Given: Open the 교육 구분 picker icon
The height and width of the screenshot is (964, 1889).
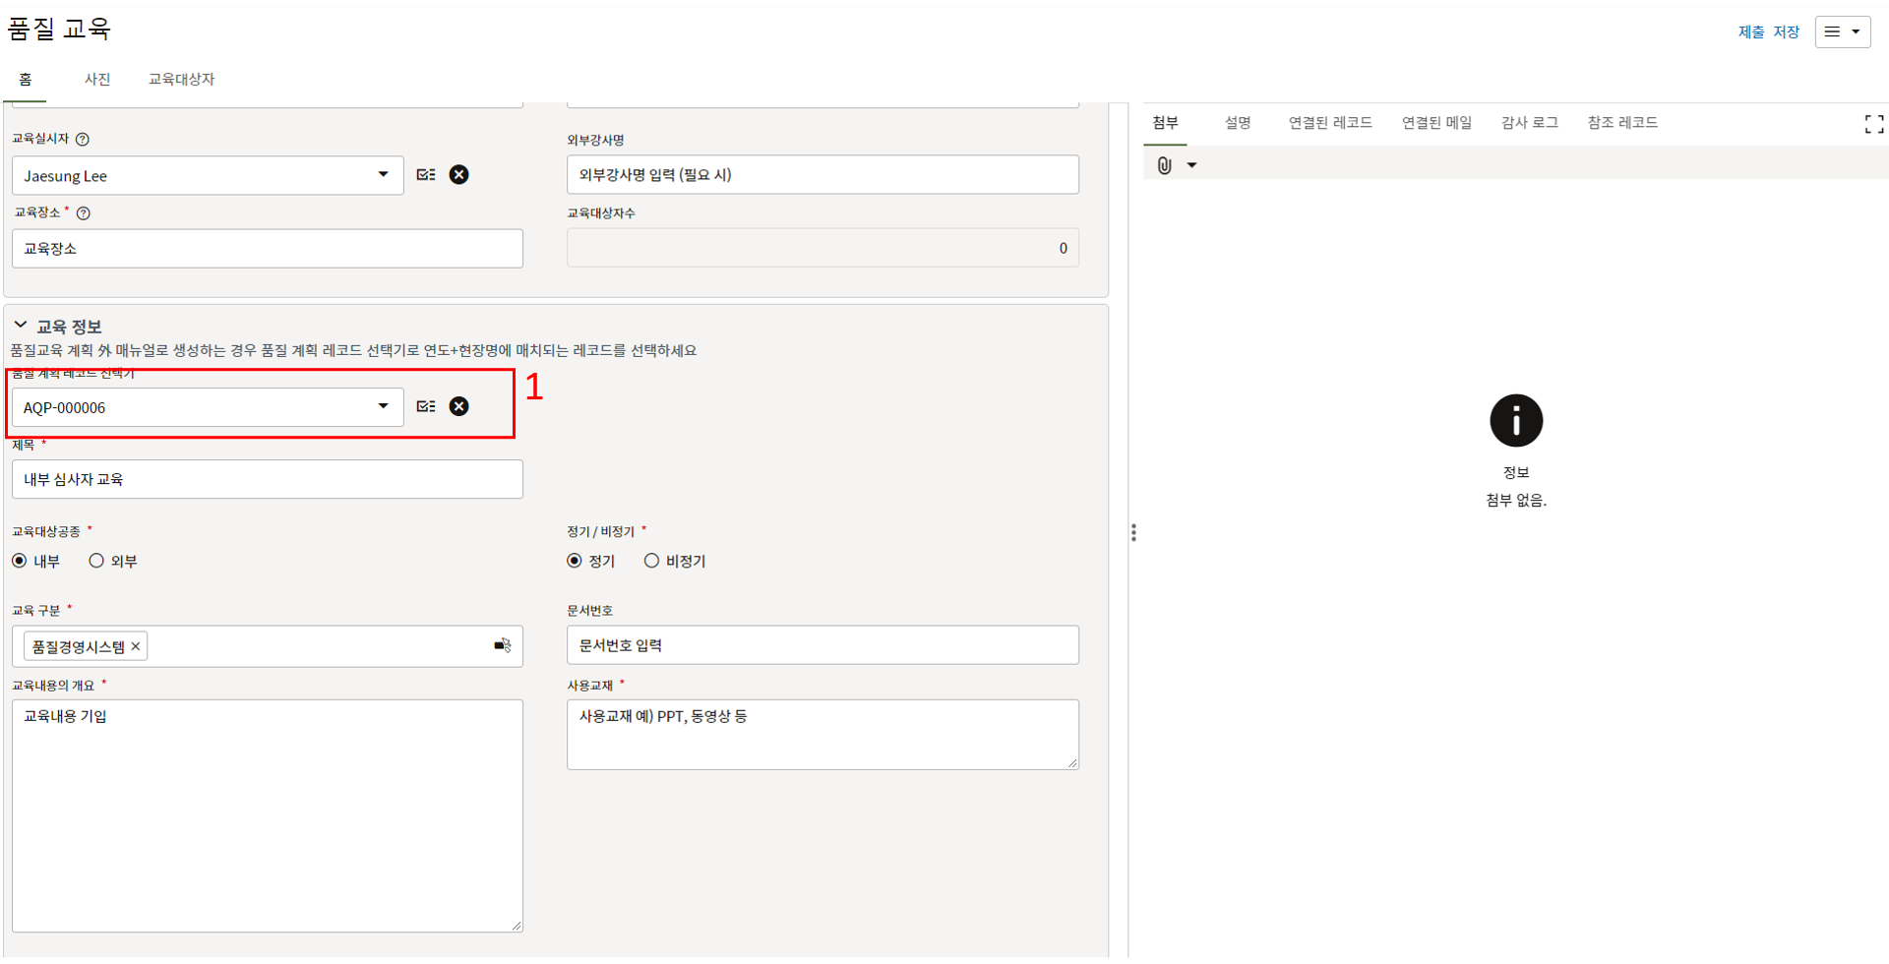Looking at the screenshot, I should (502, 646).
